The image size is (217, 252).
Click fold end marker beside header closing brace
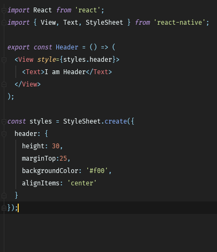[x=4, y=196]
